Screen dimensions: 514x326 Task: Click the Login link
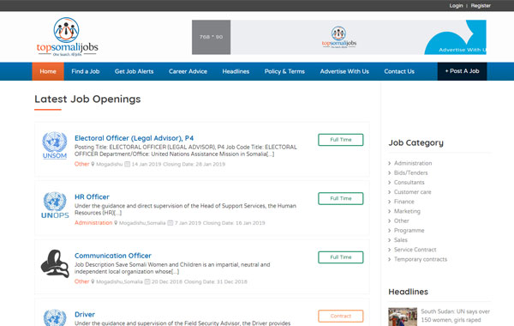point(456,6)
